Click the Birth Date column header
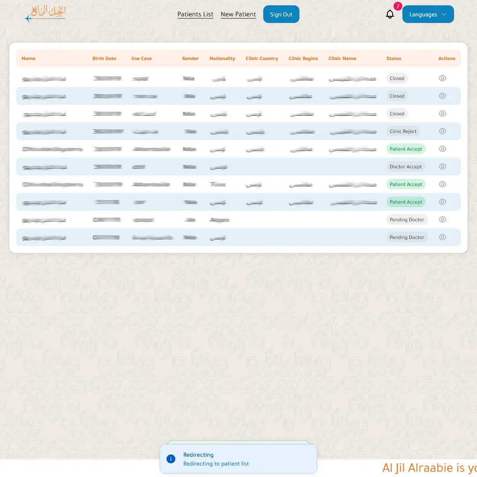This screenshot has height=477, width=477. click(104, 58)
